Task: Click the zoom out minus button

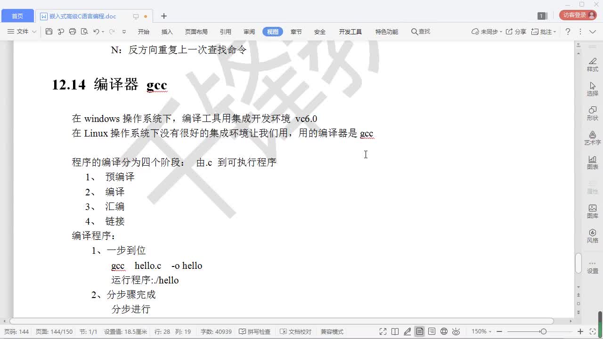Action: (x=499, y=331)
